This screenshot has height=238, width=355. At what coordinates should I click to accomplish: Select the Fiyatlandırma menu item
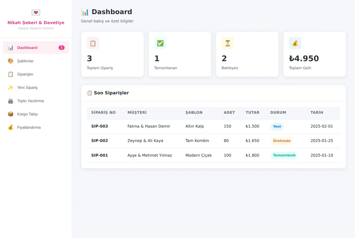36,127
